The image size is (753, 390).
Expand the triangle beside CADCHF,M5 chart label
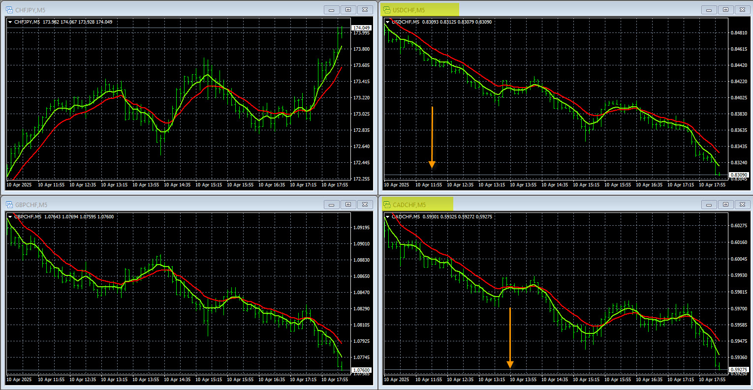click(388, 217)
